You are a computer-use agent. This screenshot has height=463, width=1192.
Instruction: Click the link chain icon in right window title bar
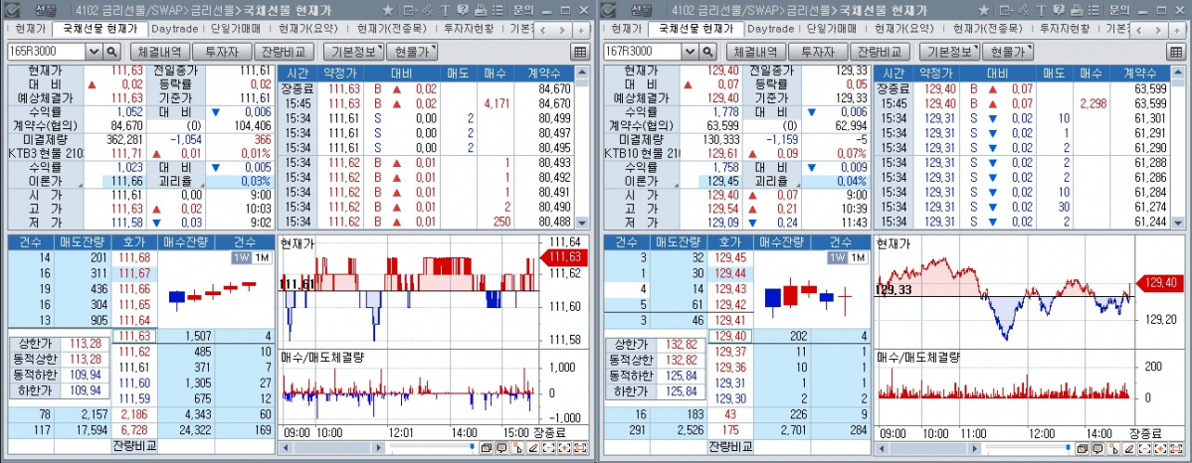click(1024, 11)
